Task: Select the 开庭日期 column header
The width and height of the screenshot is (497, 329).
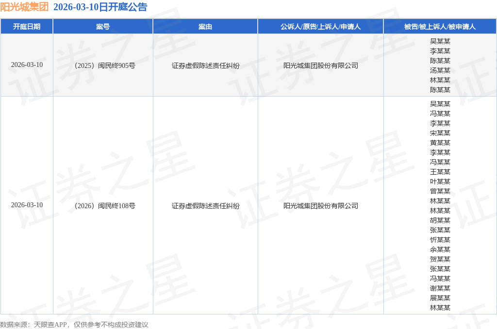Action: pyautogui.click(x=27, y=27)
